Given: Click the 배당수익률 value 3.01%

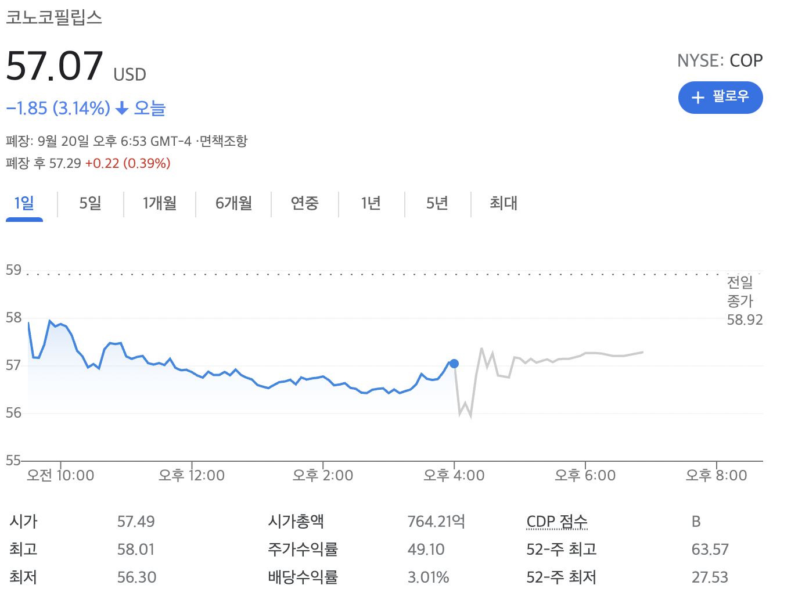Looking at the screenshot, I should [429, 577].
